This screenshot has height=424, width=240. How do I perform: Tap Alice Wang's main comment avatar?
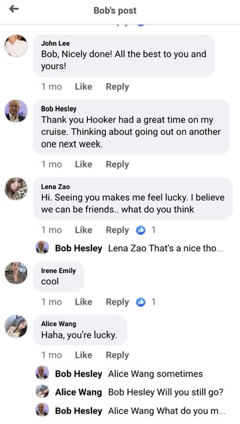16,326
